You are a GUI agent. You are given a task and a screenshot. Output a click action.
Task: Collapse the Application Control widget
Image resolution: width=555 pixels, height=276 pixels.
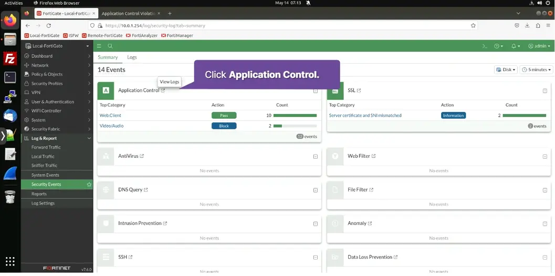[316, 91]
